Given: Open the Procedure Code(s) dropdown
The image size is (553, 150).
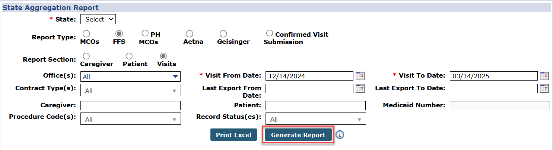Looking at the screenshot, I should click(130, 120).
